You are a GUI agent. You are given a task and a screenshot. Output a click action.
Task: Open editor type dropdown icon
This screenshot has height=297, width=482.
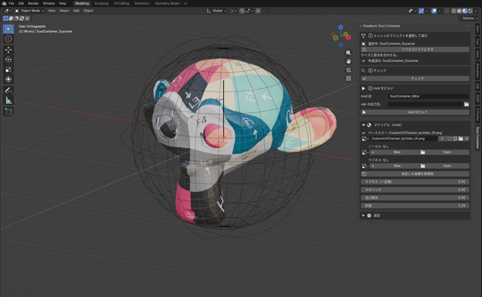tap(7, 11)
